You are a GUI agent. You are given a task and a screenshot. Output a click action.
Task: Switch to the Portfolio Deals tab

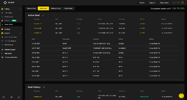[x=56, y=8]
